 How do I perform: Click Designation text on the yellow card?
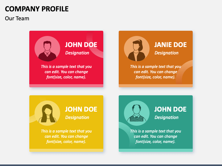click(77, 117)
